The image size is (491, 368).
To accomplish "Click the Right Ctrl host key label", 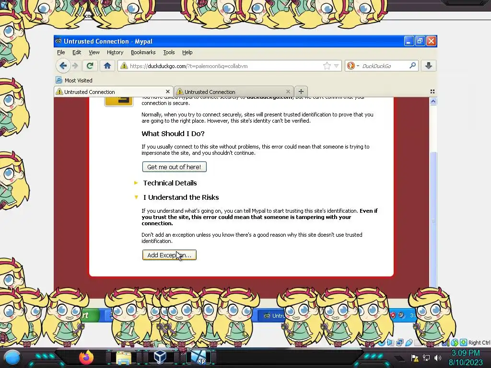I will pos(479,343).
